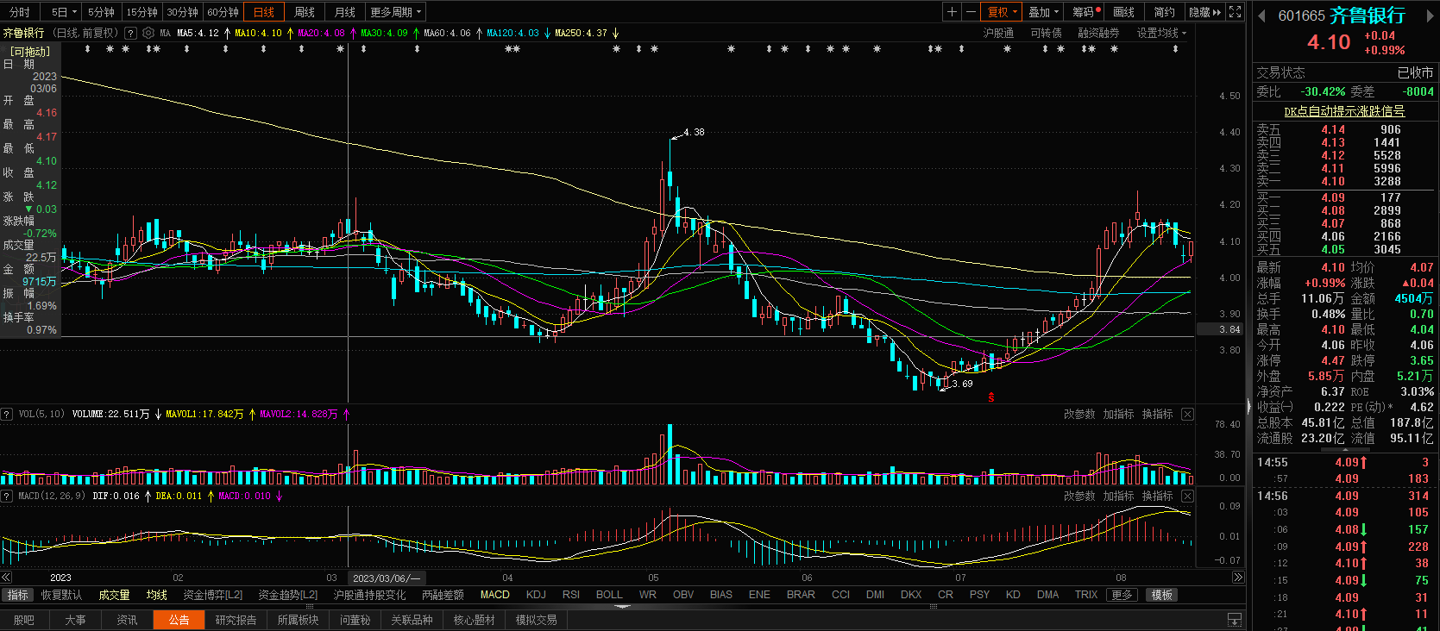Open the DK点自动提示涨跌信号 link
1440x631 pixels.
(x=1344, y=111)
